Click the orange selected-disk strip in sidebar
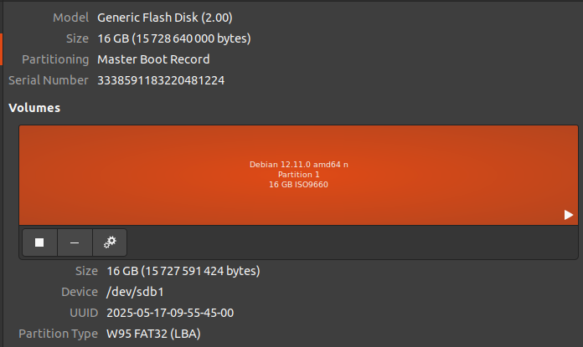This screenshot has height=347, width=583. 2,48
